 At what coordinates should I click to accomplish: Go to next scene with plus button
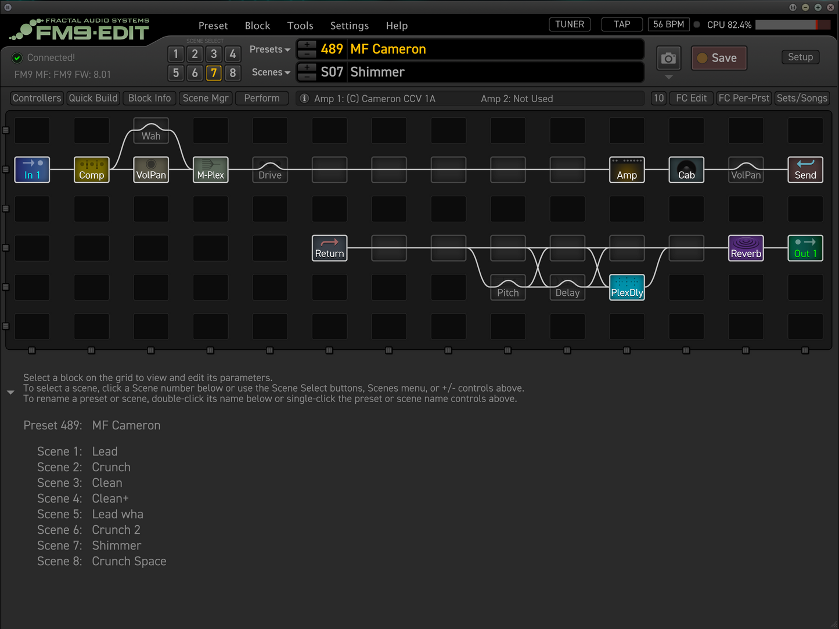307,67
